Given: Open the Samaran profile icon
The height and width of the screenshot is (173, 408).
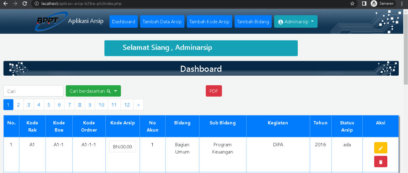Looking at the screenshot, I should (374, 4).
